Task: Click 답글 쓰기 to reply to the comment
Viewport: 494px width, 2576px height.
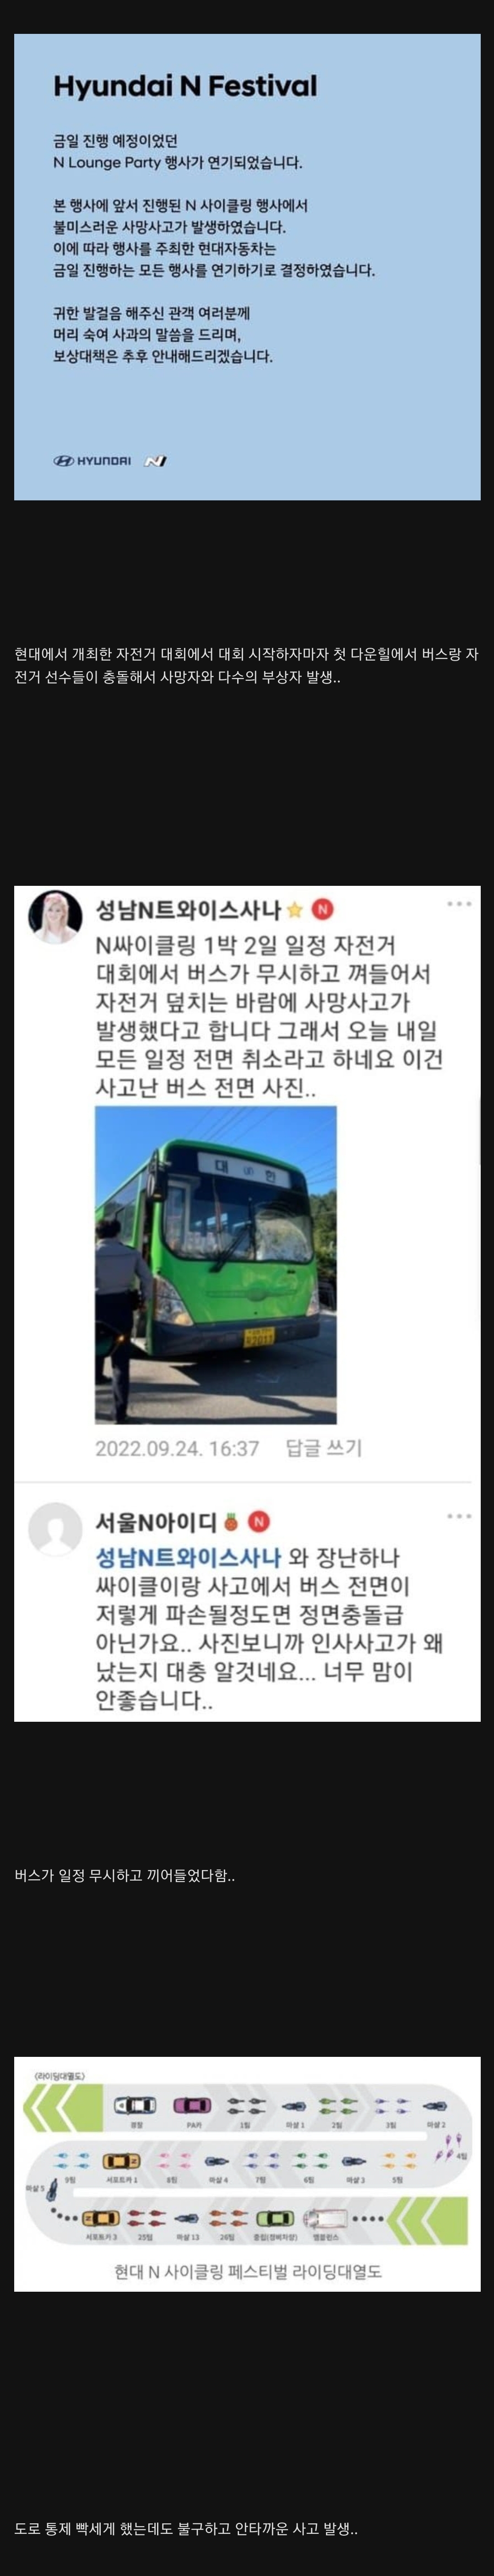Action: [324, 1447]
